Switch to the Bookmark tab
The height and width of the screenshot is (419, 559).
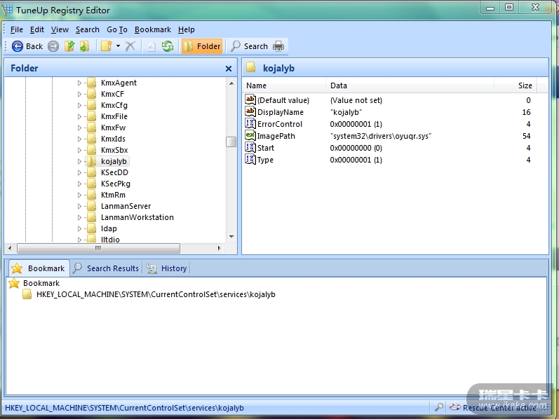tap(38, 268)
